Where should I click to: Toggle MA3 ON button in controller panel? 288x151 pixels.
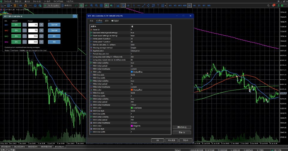pyautogui.click(x=16, y=36)
